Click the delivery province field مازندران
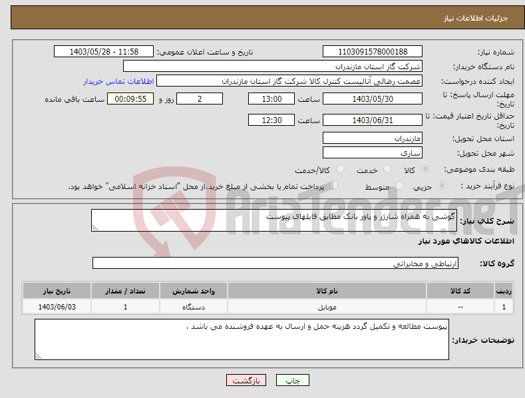The height and width of the screenshot is (398, 525). click(x=373, y=138)
